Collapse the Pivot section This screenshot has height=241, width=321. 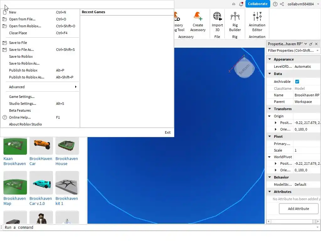coord(270,137)
